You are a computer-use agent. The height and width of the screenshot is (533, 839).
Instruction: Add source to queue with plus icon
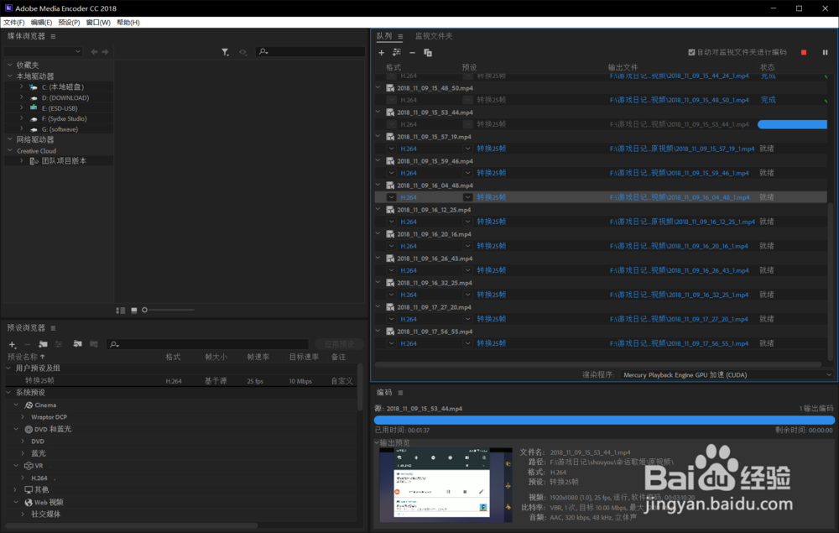tap(382, 52)
